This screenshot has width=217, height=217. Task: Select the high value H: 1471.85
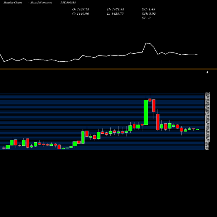point(115,10)
